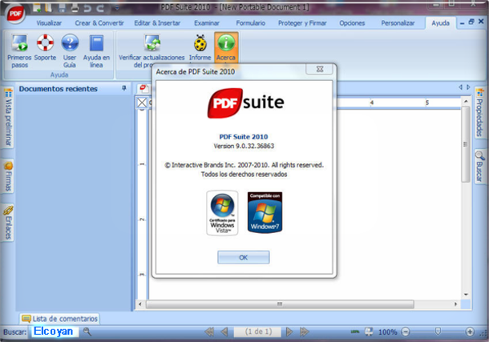Close the Acerca de PDF Suite dialog
489x342 pixels.
[320, 69]
